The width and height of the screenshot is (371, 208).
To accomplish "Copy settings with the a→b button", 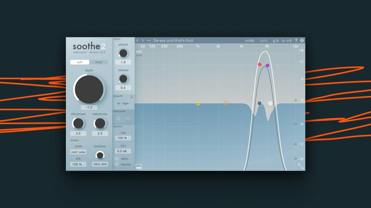I will coord(287,40).
